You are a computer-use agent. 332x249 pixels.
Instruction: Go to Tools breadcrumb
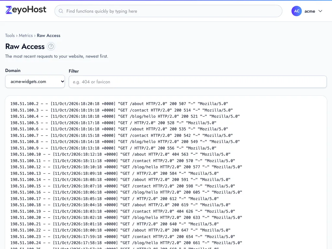[10, 36]
